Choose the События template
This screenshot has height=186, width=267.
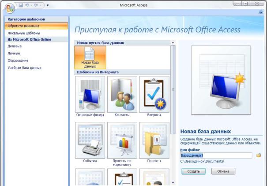[90, 142]
